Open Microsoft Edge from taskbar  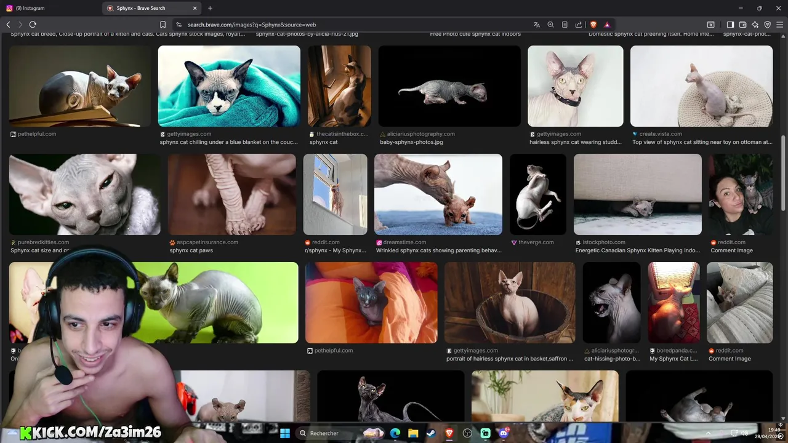click(x=395, y=433)
